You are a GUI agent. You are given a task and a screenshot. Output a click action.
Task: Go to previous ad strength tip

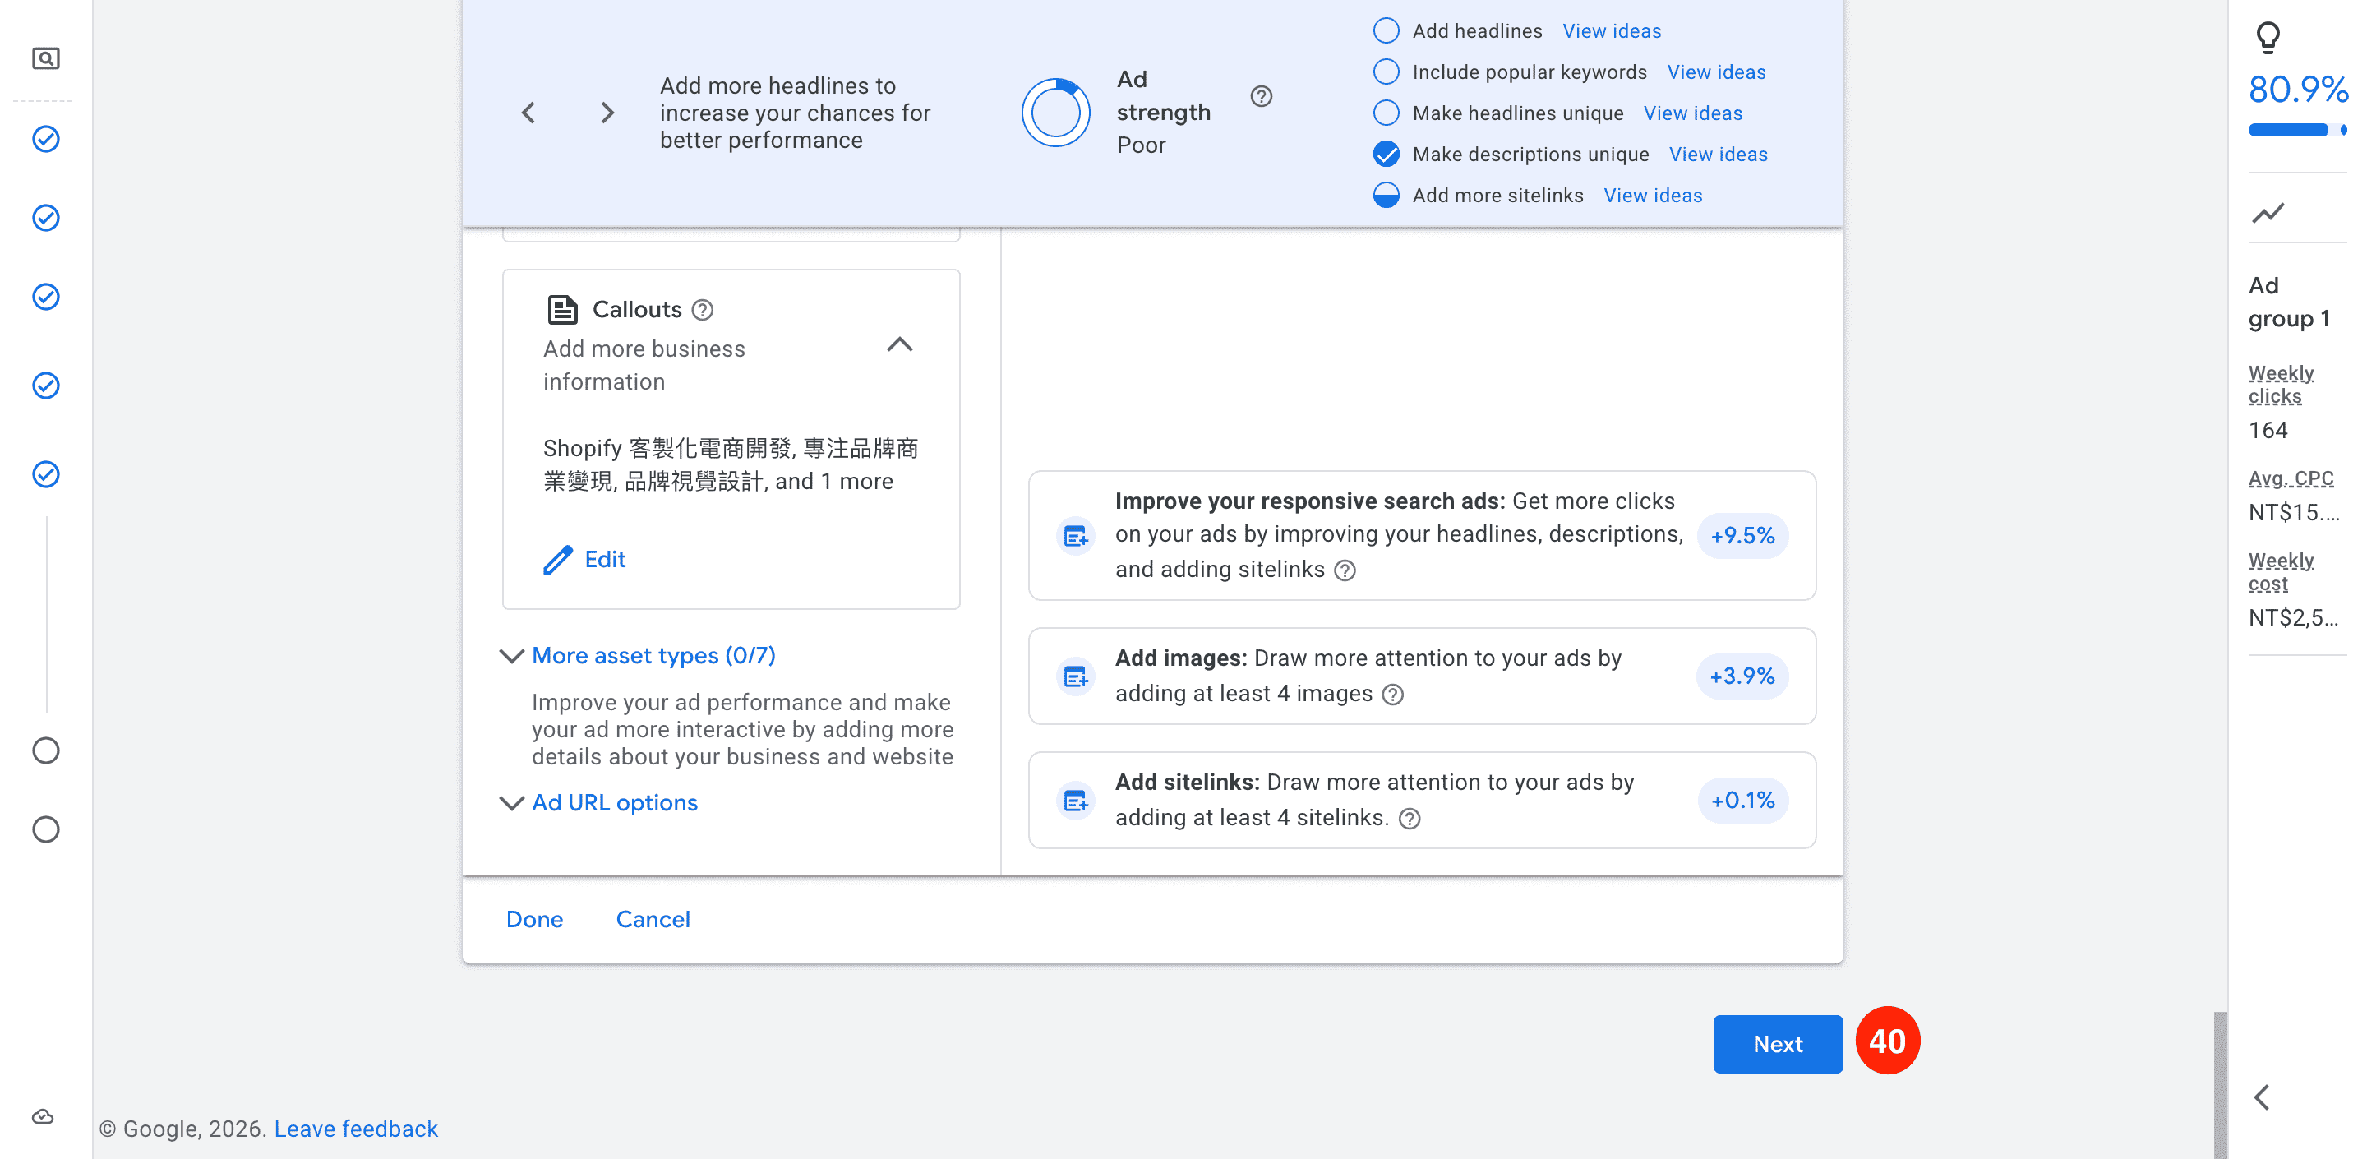point(528,113)
